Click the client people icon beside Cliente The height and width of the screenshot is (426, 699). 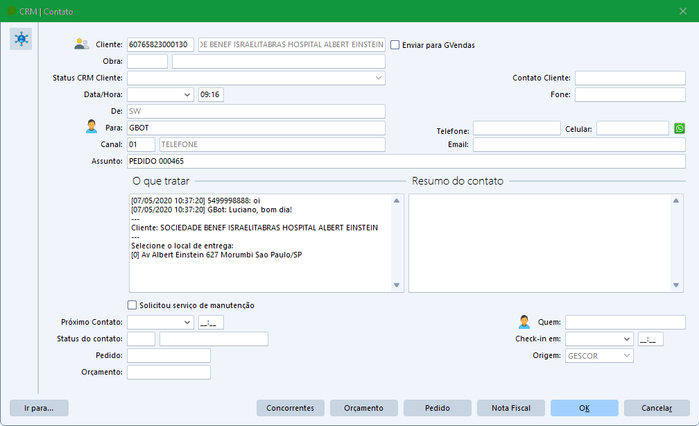(x=82, y=44)
